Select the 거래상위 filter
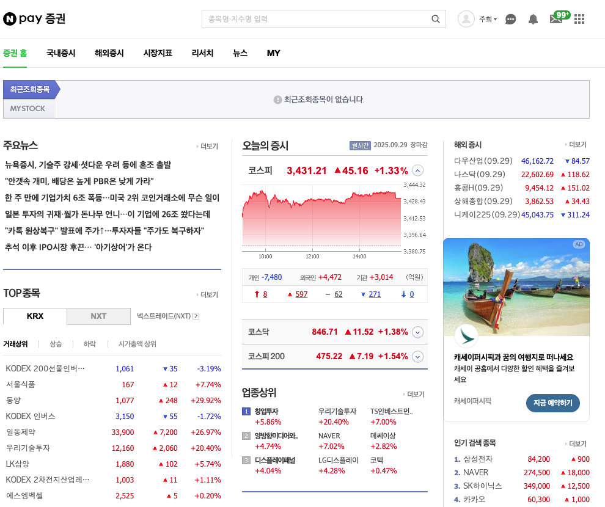This screenshot has height=507, width=605. [x=15, y=344]
